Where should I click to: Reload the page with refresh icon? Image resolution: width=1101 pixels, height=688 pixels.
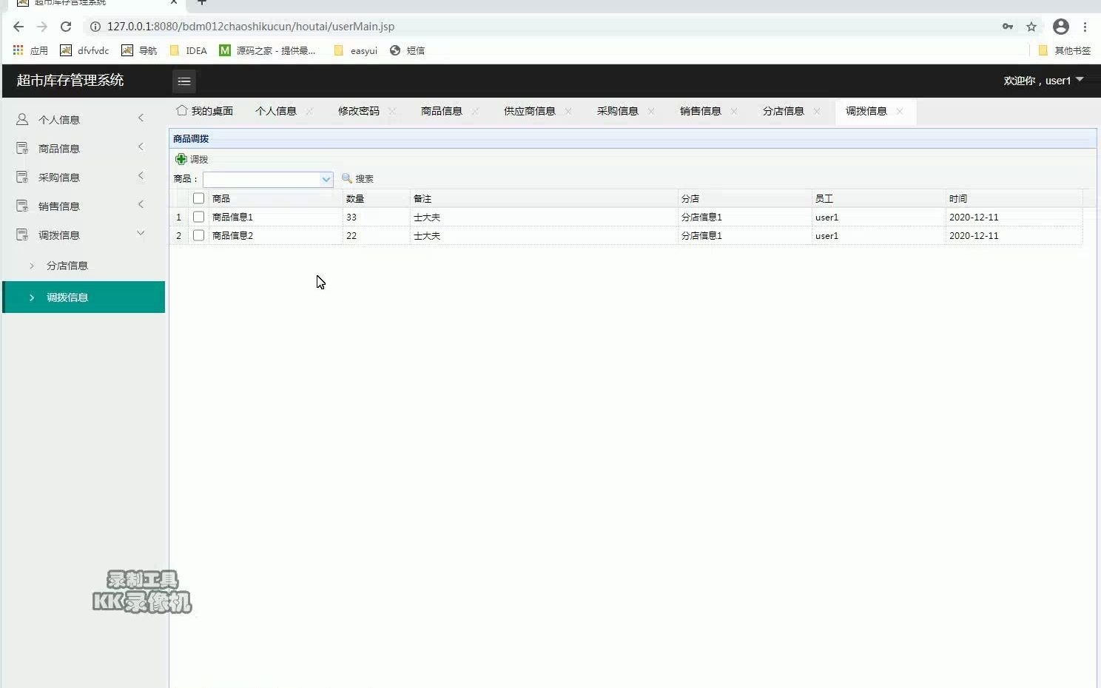point(66,27)
